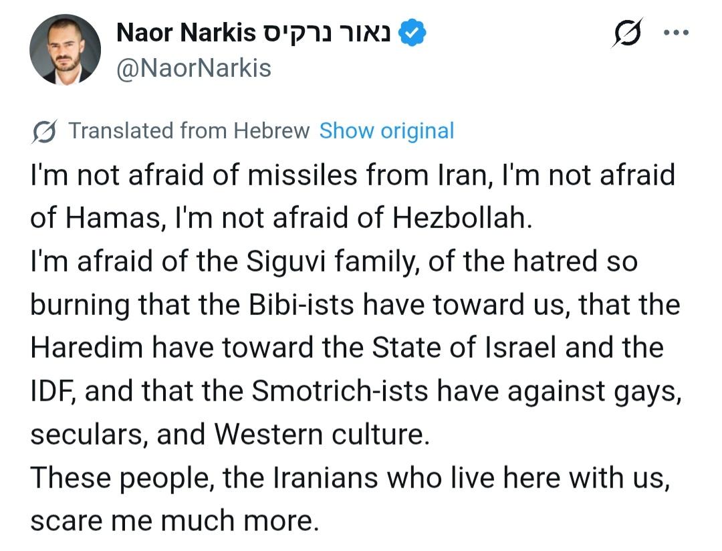Click "Western culture" in the post text
Screen dimensions: 722x551
pos(319,435)
